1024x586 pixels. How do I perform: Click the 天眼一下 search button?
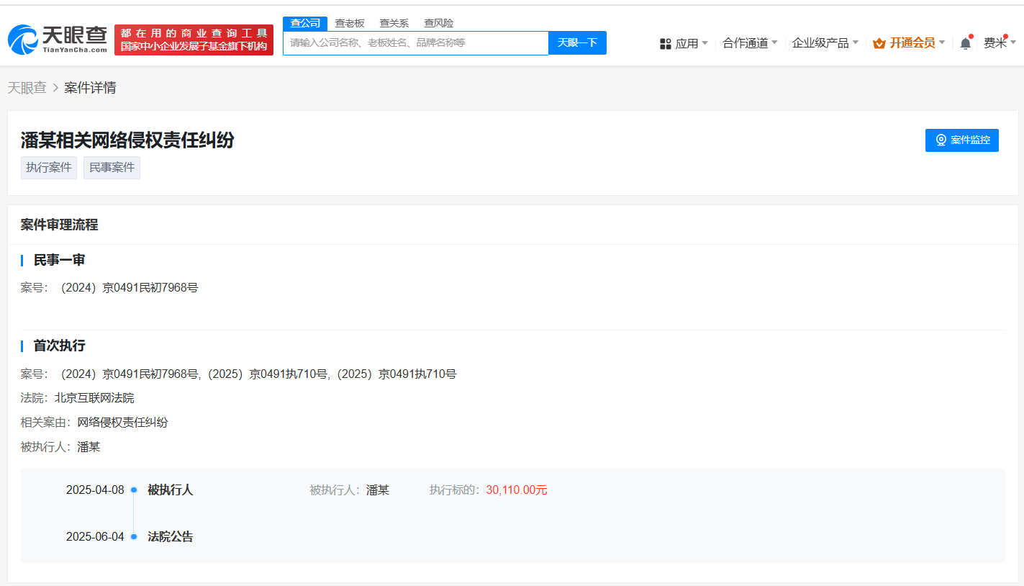tap(577, 42)
